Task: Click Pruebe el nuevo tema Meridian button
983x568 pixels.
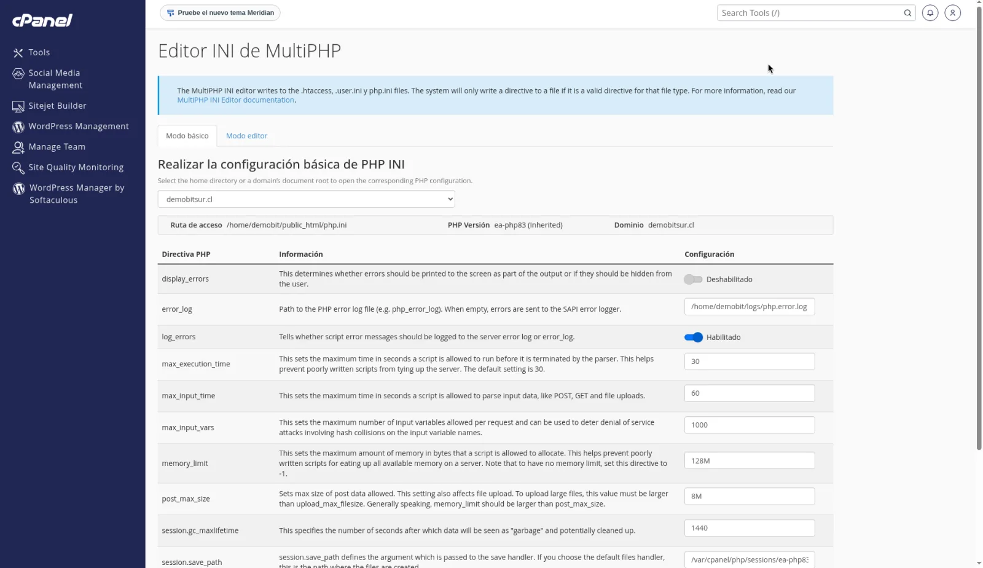Action: 220,13
